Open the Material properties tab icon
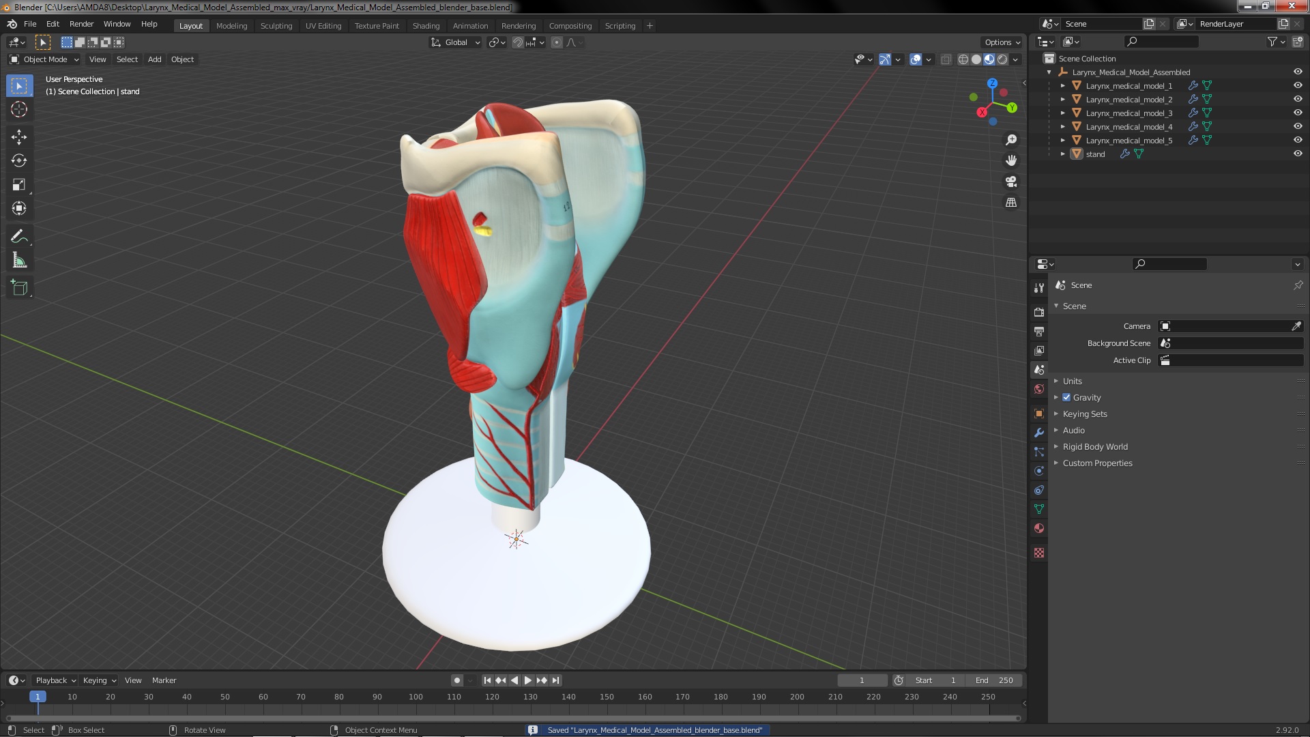The image size is (1310, 737). click(1039, 528)
